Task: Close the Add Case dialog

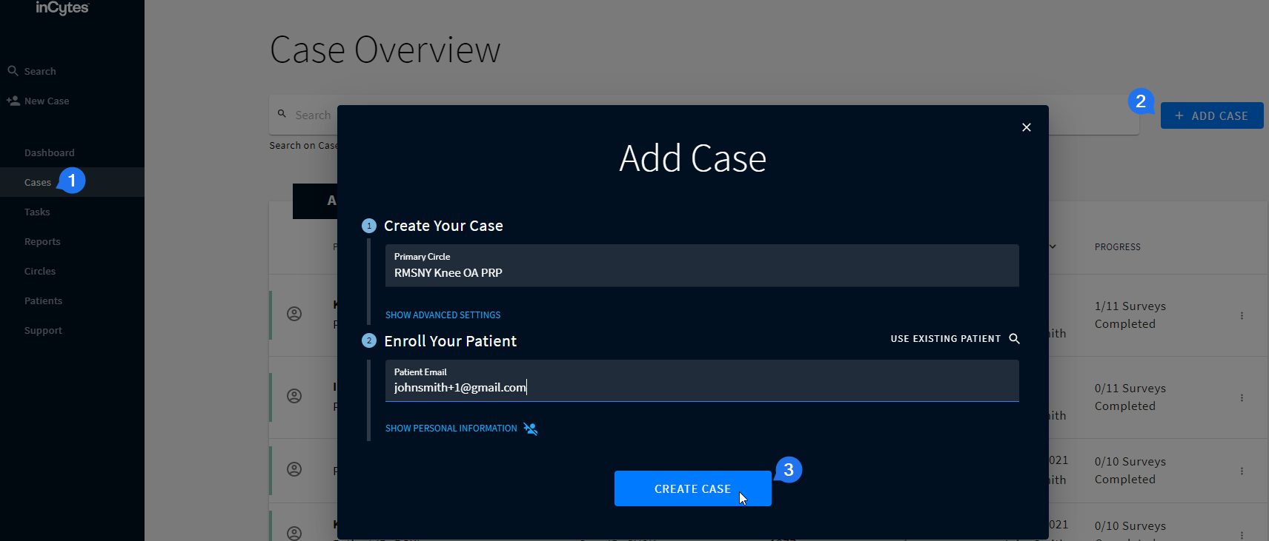Action: click(x=1026, y=127)
